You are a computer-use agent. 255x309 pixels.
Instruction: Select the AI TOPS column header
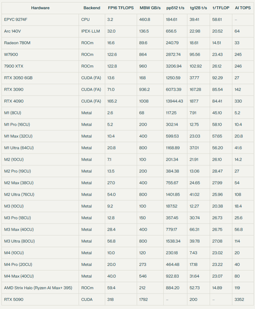click(242, 8)
